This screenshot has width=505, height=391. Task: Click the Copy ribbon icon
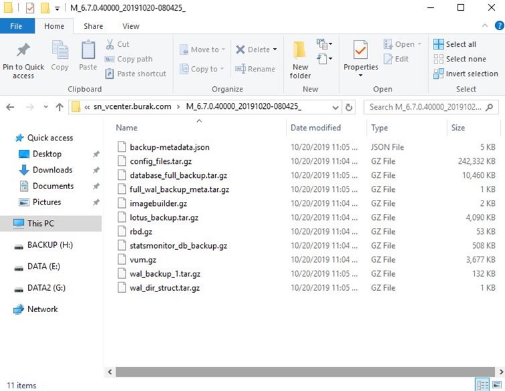60,50
